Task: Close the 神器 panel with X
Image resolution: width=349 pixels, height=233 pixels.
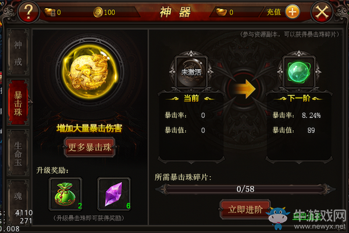Action: click(x=322, y=12)
